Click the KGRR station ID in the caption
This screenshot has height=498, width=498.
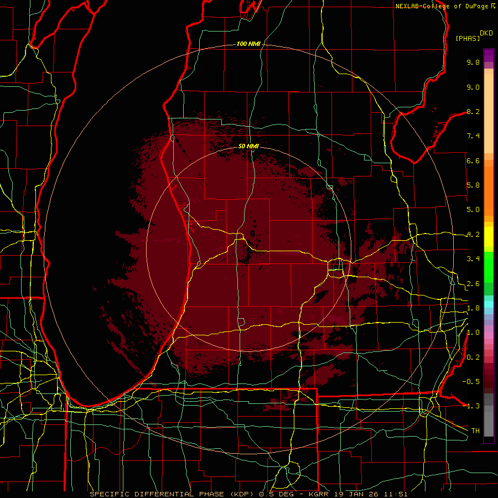(x=319, y=494)
